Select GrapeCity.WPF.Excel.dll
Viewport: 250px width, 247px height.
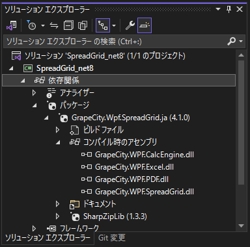point(134,167)
